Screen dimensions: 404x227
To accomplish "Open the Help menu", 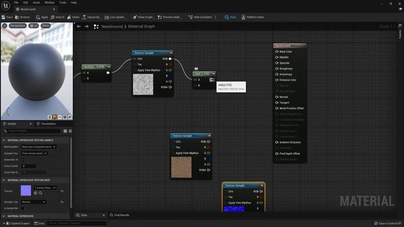I will pyautogui.click(x=74, y=3).
